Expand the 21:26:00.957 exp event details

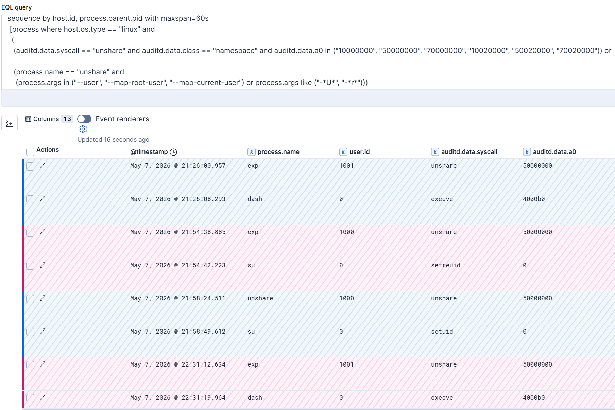coord(42,166)
